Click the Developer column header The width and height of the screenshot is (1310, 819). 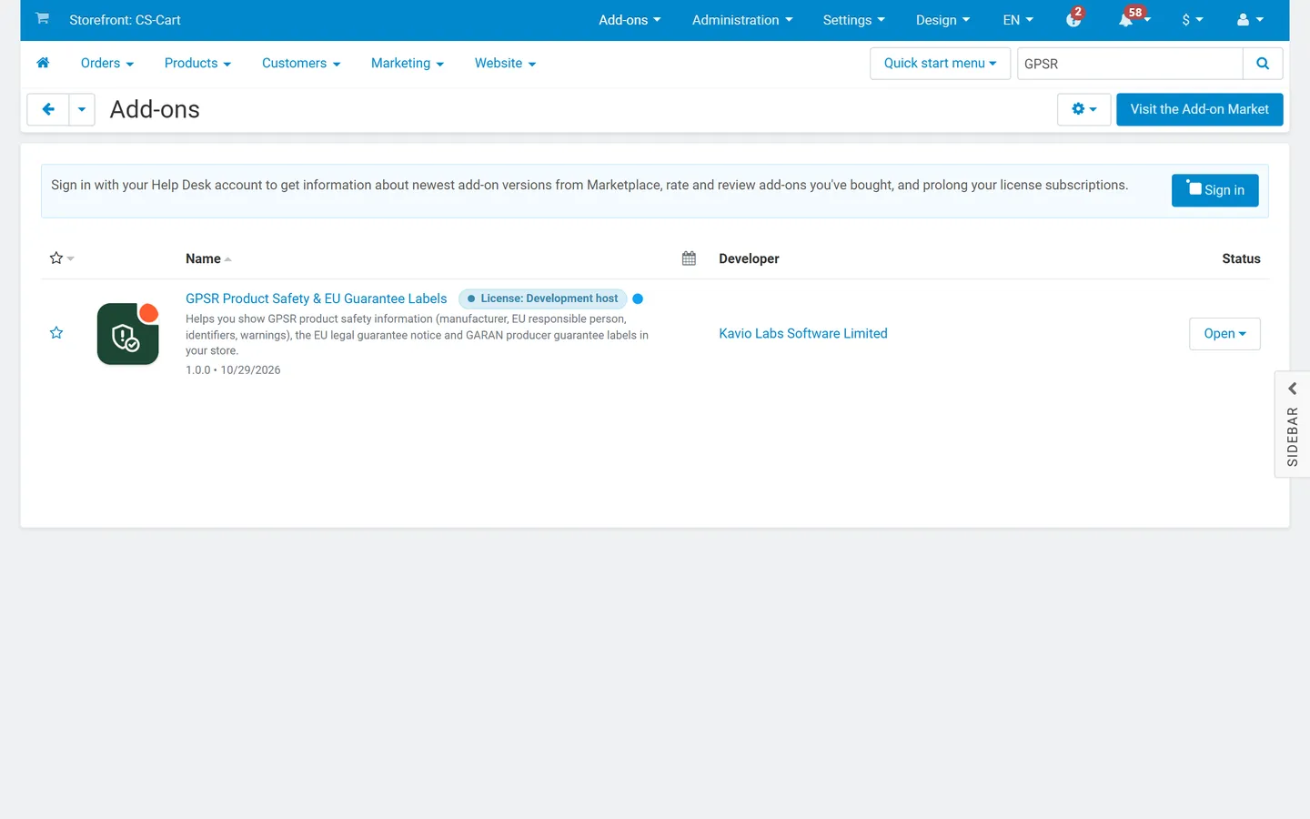[x=749, y=258]
